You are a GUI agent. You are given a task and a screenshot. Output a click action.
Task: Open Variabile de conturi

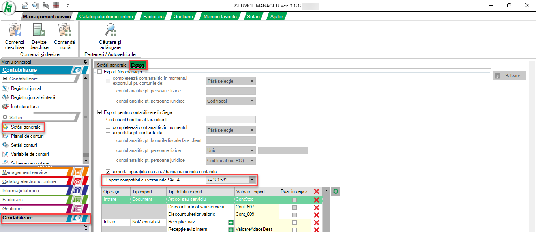30,154
